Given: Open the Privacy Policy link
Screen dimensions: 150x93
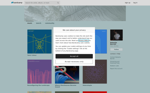Looking at the screenshot, I should pos(84,40).
